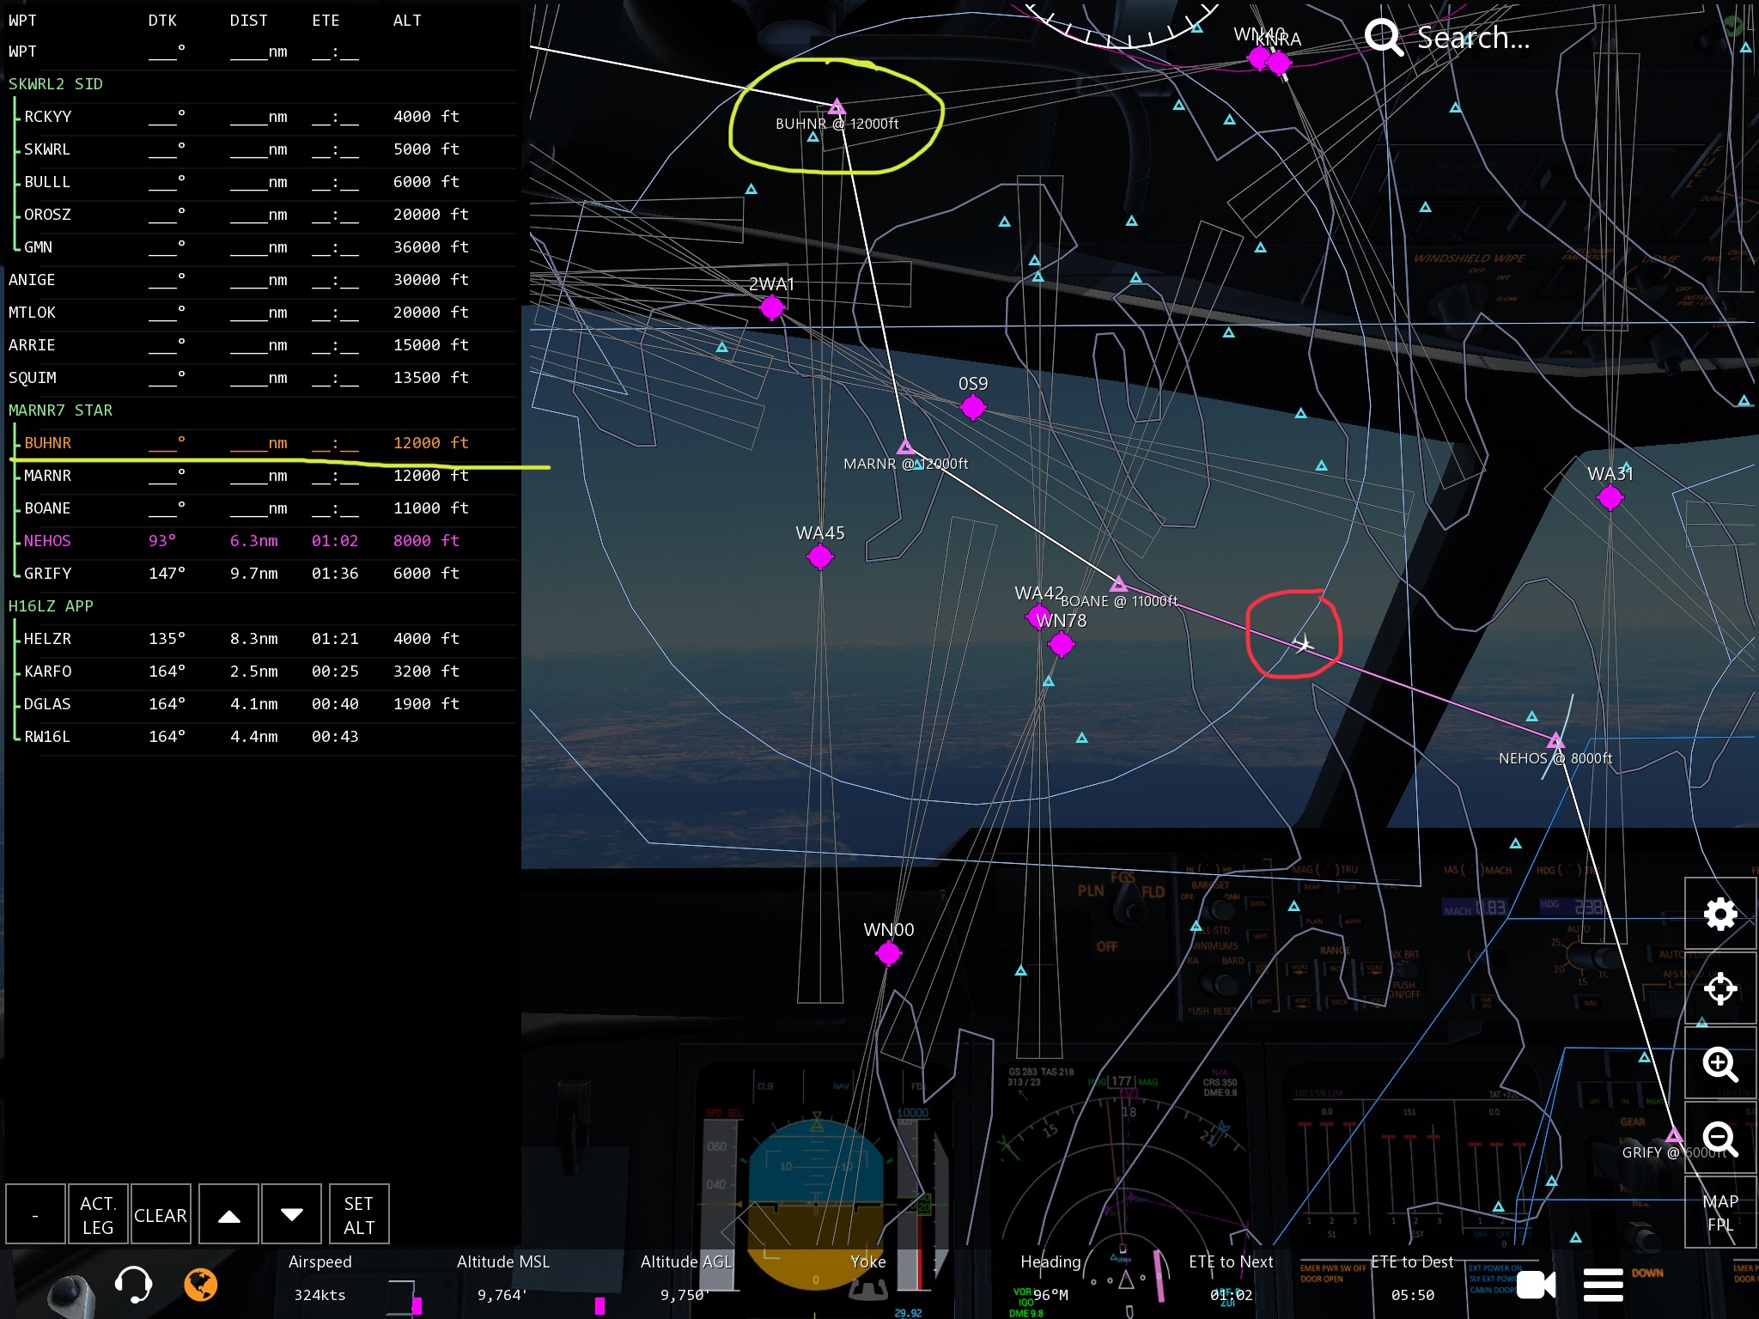Image resolution: width=1759 pixels, height=1319 pixels.
Task: Open camera view selector icon
Action: click(x=1536, y=1285)
